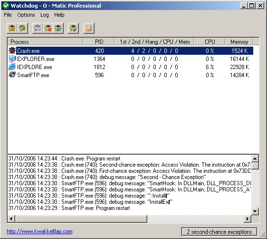Image resolution: width=267 pixels, height=239 pixels.
Task: Click memory value 14284 K
Action: tap(239, 75)
